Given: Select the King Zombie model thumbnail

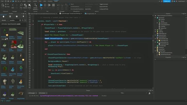Looking at the screenshot, I should 21,94.
